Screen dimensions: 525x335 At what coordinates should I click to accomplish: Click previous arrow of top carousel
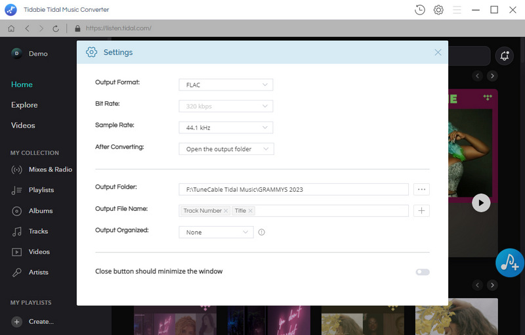tap(478, 76)
